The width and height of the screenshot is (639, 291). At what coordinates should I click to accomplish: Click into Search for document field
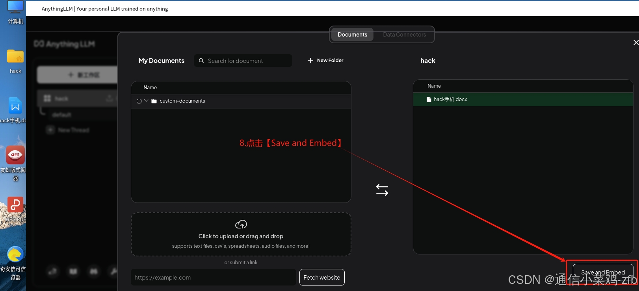point(243,61)
